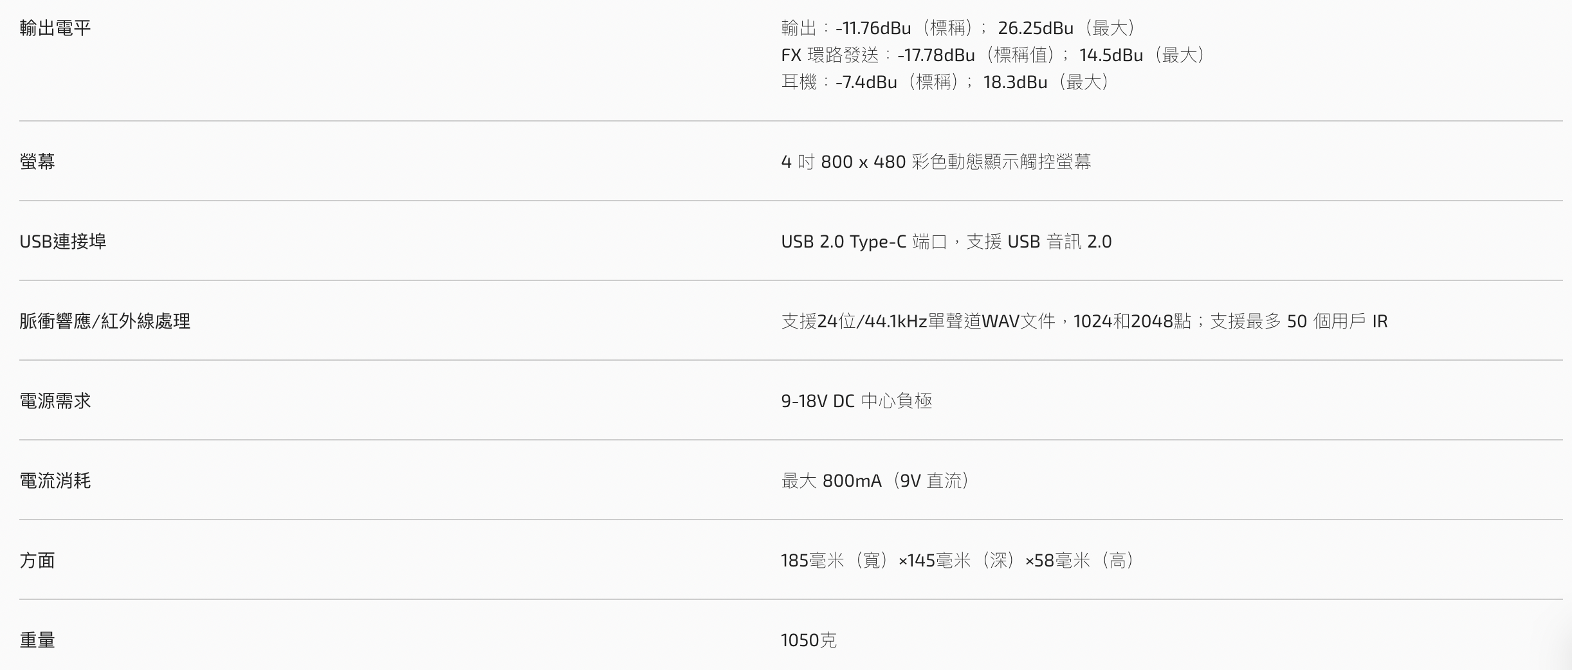Click the 方面 dimensions row label

tap(37, 560)
